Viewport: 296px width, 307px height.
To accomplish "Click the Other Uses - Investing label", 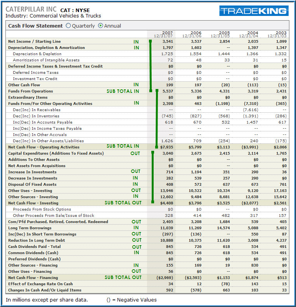I will tap(30, 191).
